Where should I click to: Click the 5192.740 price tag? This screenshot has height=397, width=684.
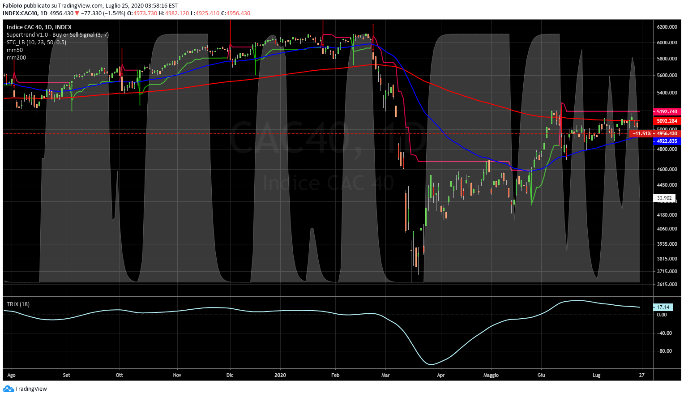[667, 111]
